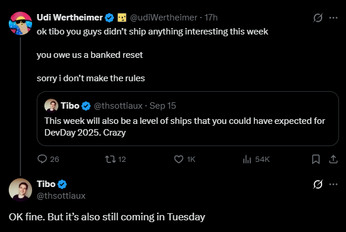The width and height of the screenshot is (346, 232).
Task: Click the @thsottiaux handle under Tibo's reply
Action: pyautogui.click(x=61, y=196)
